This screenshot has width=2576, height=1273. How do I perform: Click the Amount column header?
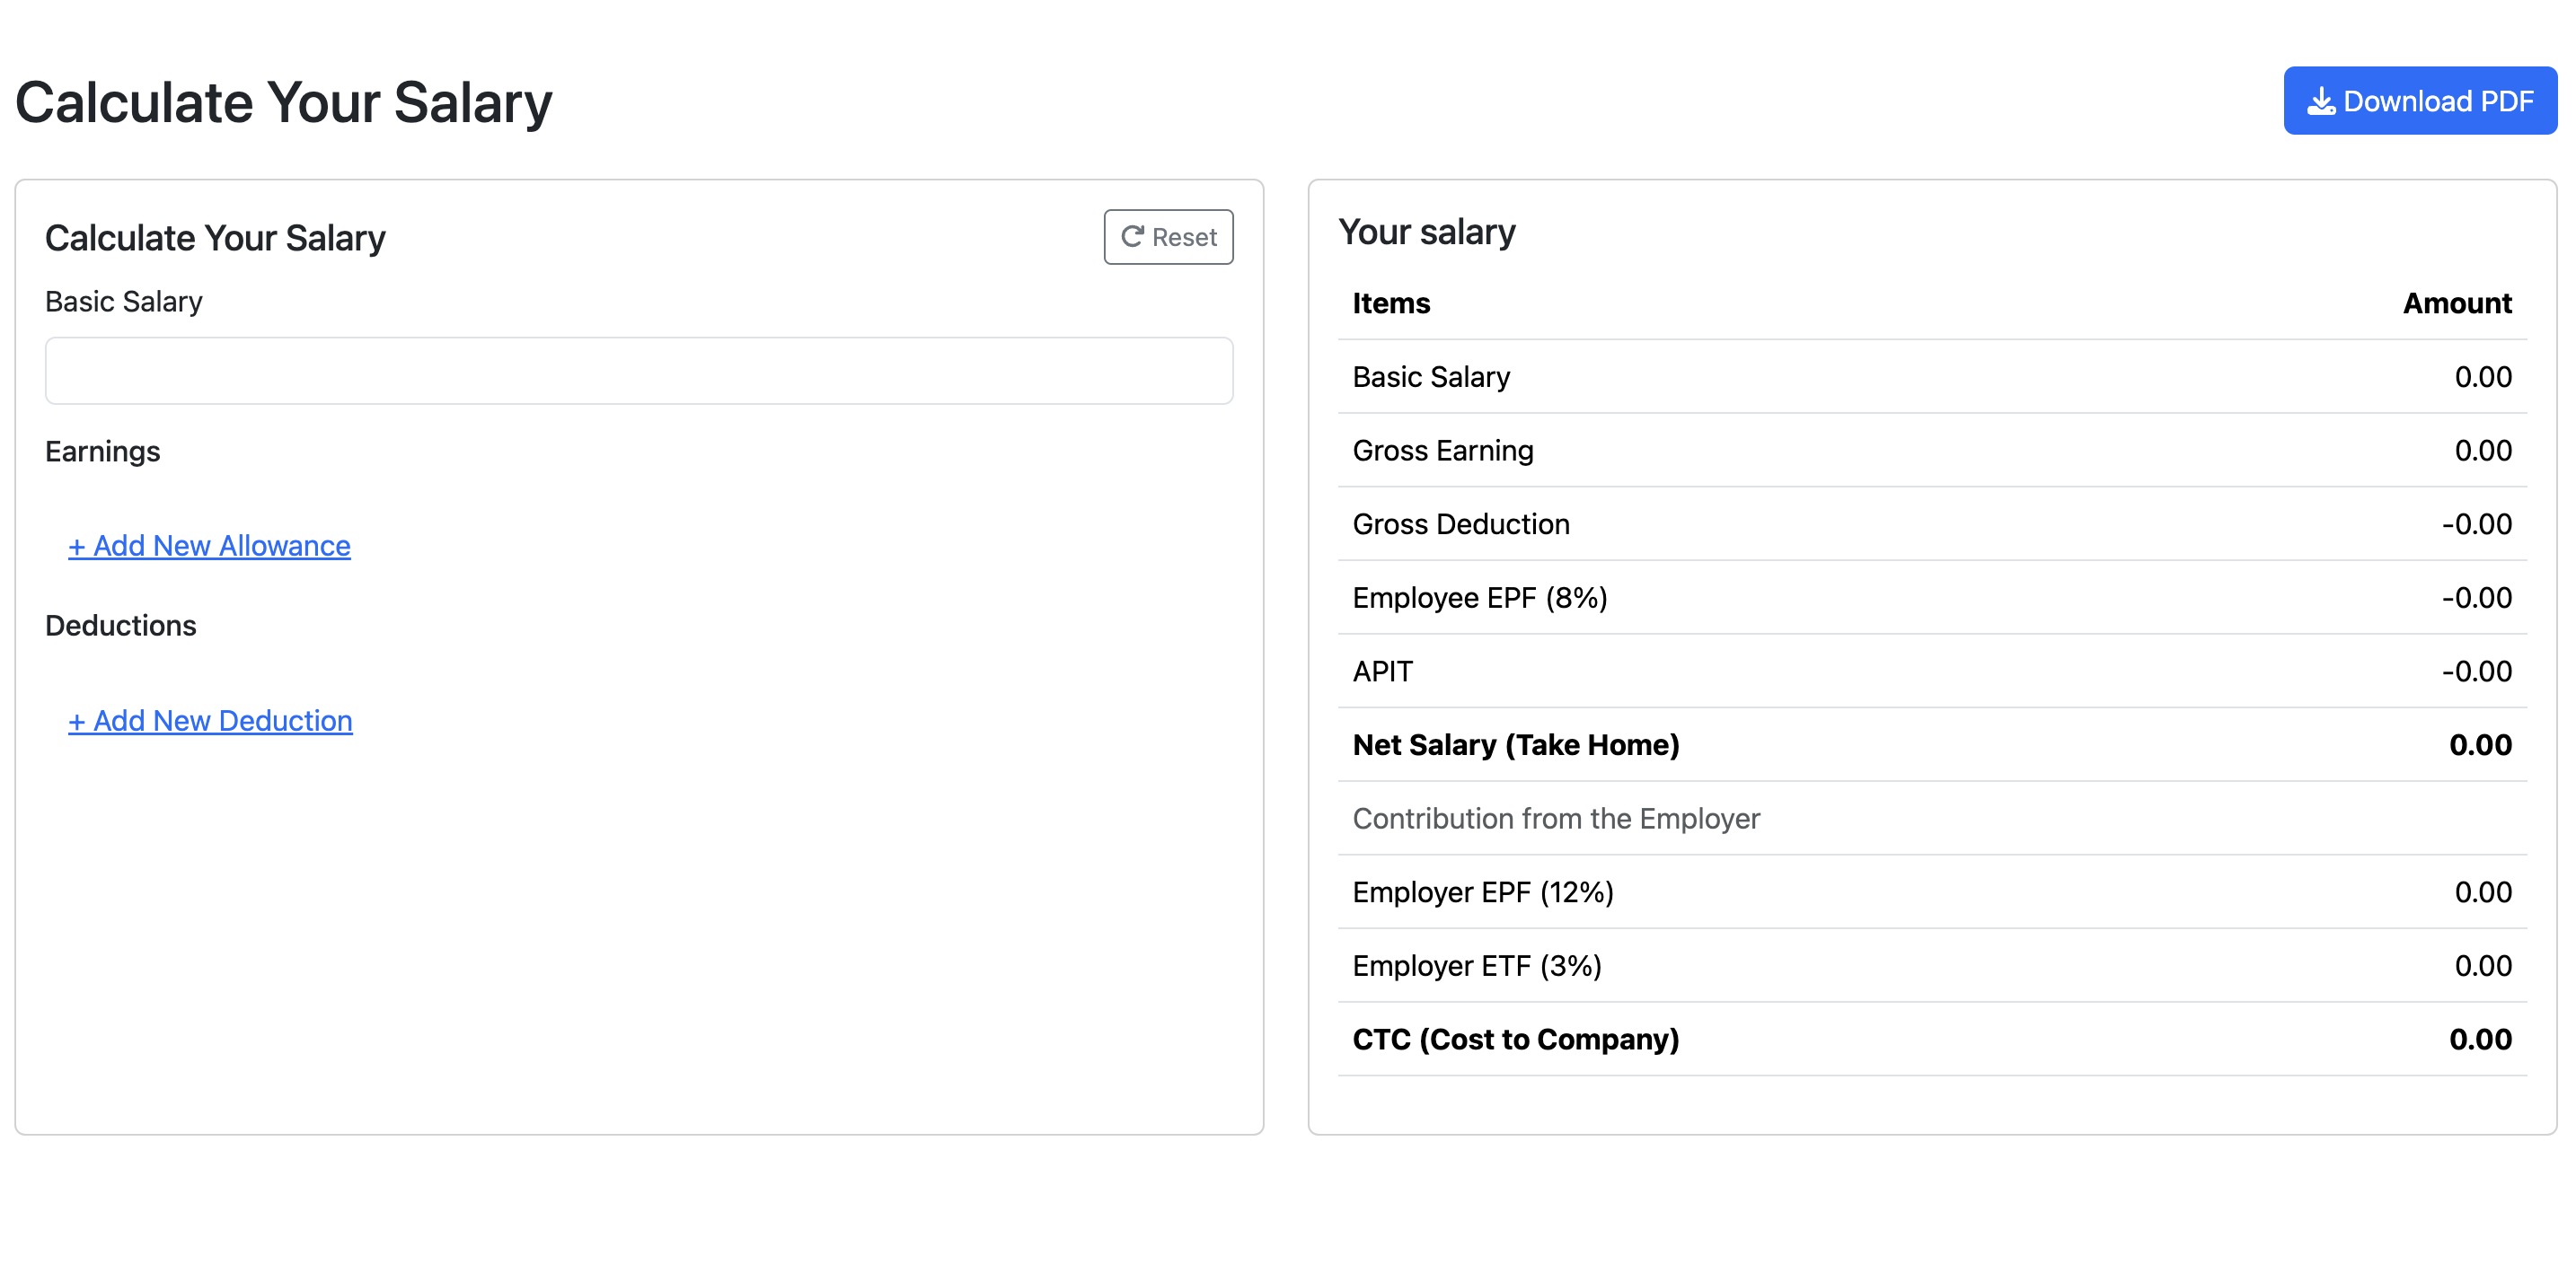click(2456, 303)
